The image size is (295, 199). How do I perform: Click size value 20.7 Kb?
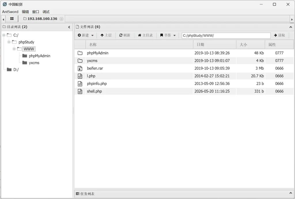[257, 76]
